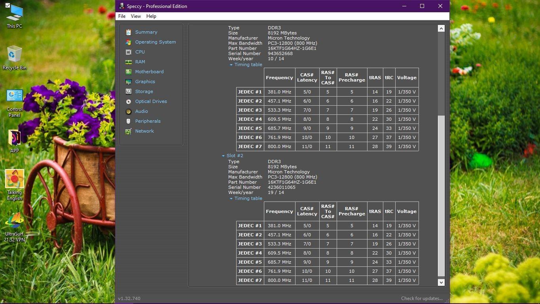Screen dimensions: 540x304
Task: Open the Help menu
Action: [151, 16]
